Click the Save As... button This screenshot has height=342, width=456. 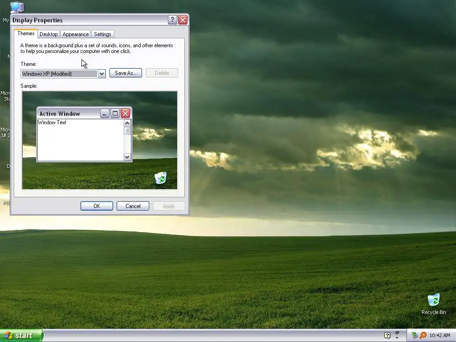point(126,73)
